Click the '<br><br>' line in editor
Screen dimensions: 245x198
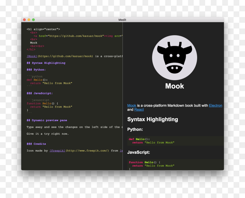(x=37, y=46)
